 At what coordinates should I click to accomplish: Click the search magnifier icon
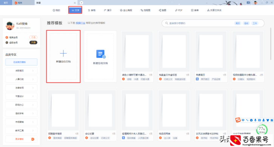coord(166,23)
